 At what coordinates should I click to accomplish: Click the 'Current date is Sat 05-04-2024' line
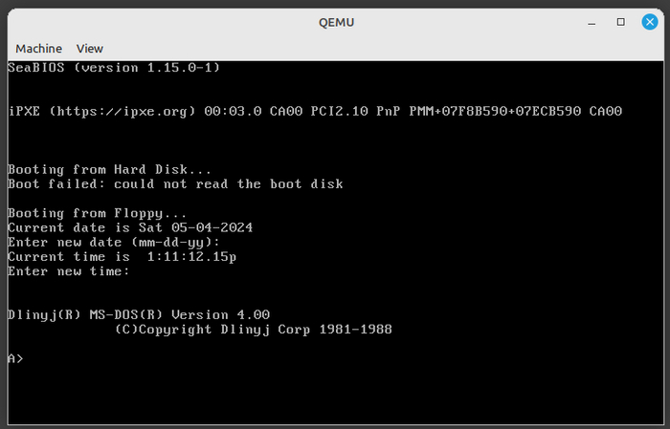(x=130, y=227)
